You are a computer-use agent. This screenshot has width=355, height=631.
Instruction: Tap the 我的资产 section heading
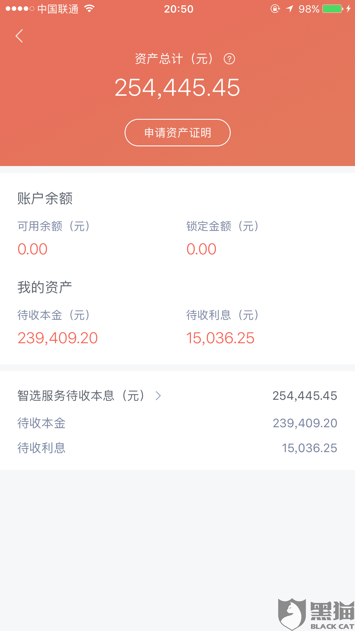click(x=45, y=287)
